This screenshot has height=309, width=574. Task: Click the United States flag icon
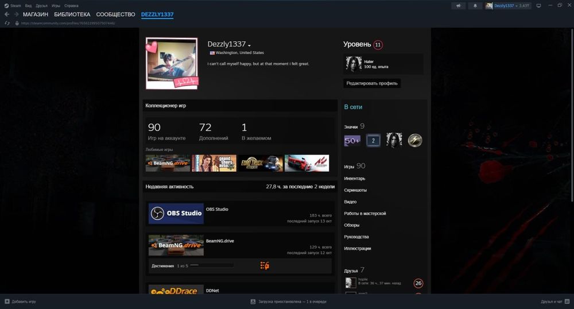[212, 53]
